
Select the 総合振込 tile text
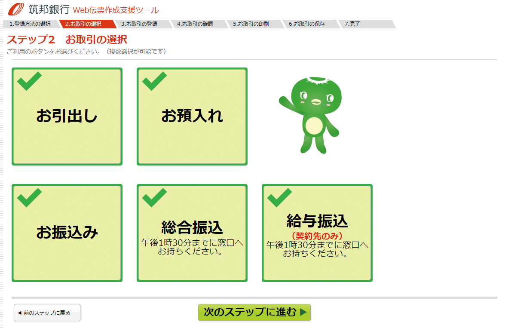point(192,227)
